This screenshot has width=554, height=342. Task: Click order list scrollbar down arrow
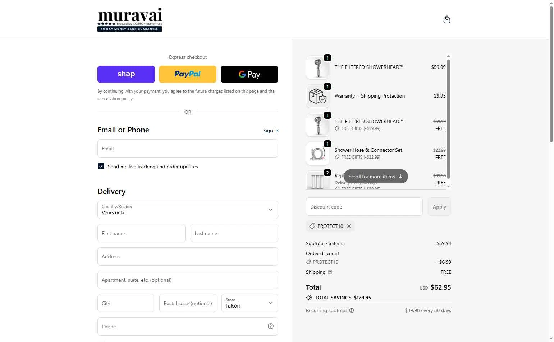[x=448, y=187]
